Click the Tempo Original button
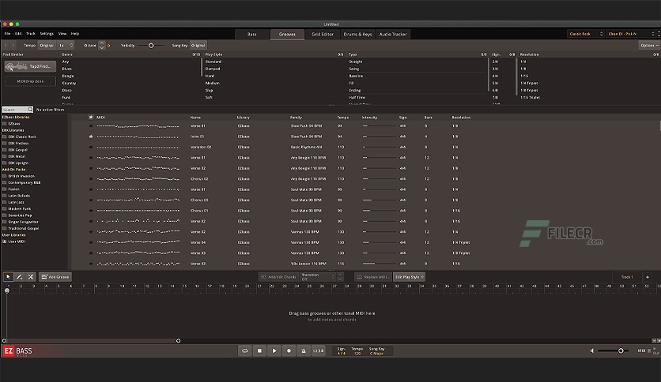661x382 pixels. click(47, 45)
